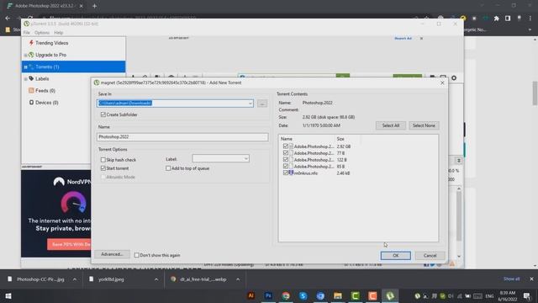Open Photoshop from taskbar
The width and height of the screenshot is (538, 303).
click(268, 295)
